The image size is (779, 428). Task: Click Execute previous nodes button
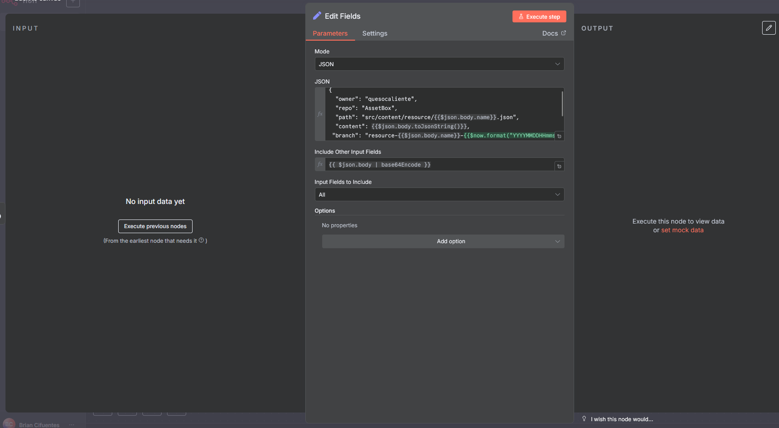click(x=155, y=226)
